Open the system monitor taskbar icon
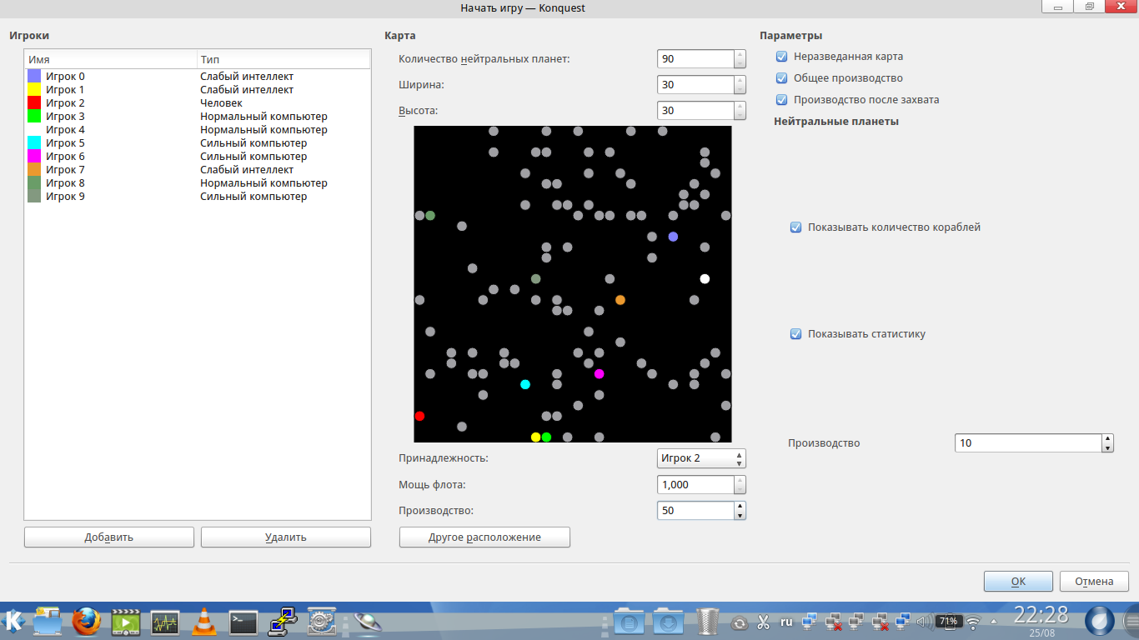Image resolution: width=1139 pixels, height=640 pixels. 165,621
